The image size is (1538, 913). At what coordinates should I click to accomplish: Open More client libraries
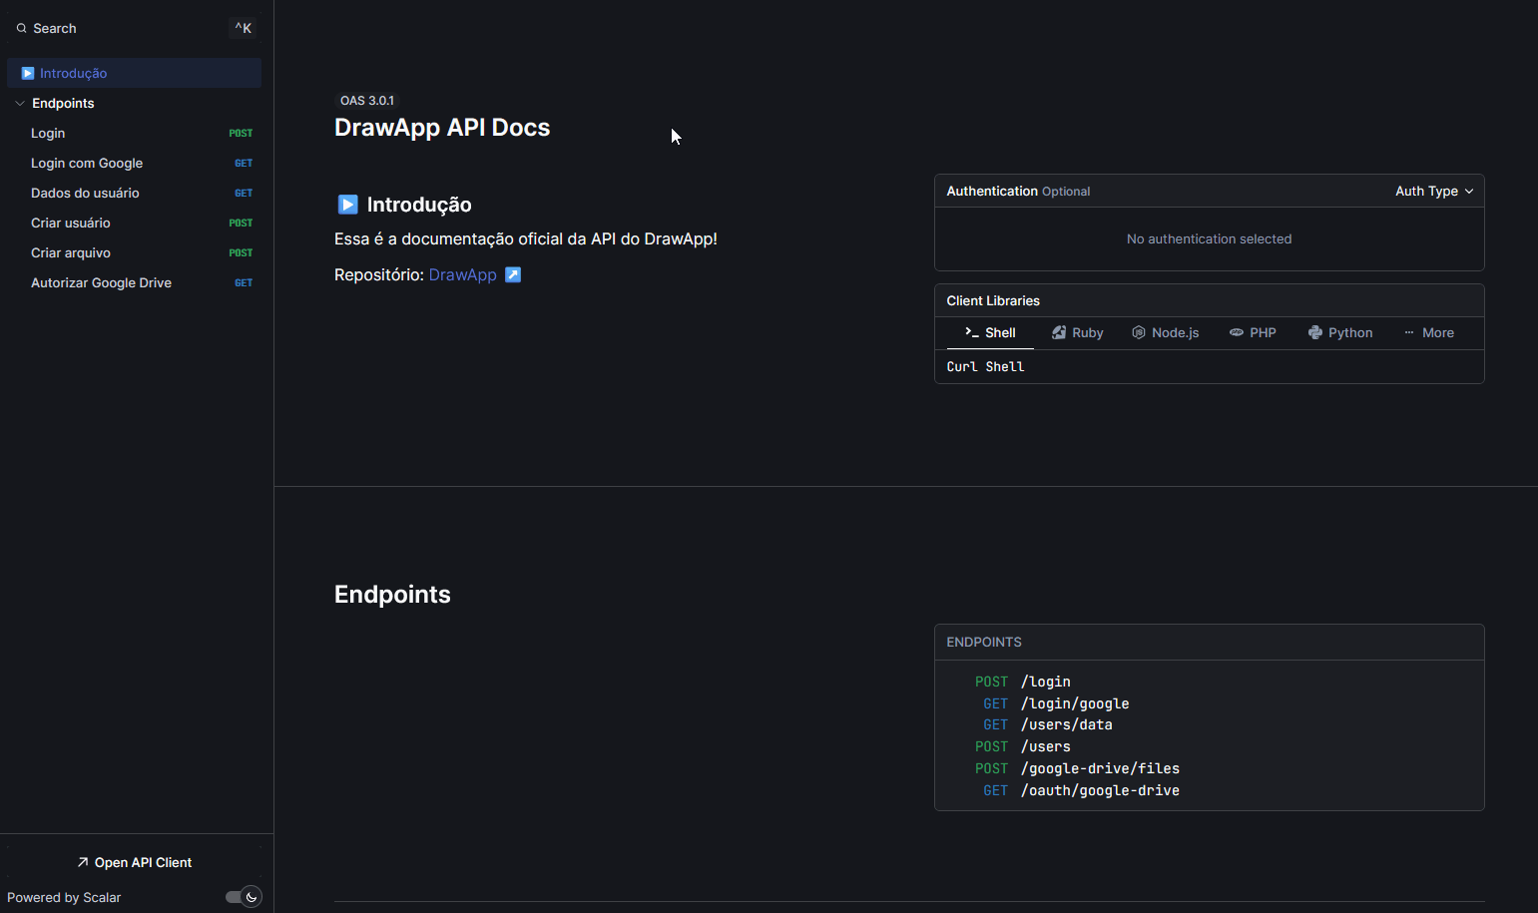(x=1428, y=332)
